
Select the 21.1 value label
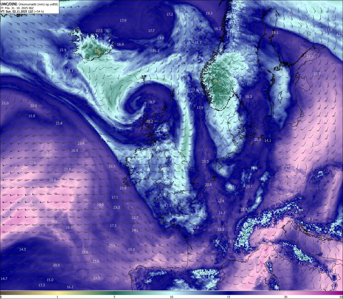coord(249,186)
